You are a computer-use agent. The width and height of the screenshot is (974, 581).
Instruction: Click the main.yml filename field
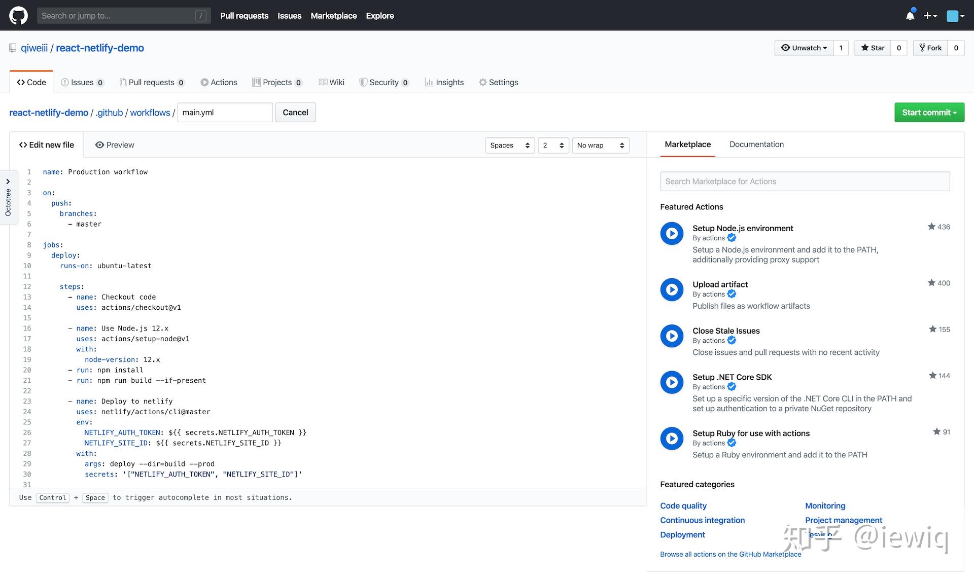pos(225,112)
